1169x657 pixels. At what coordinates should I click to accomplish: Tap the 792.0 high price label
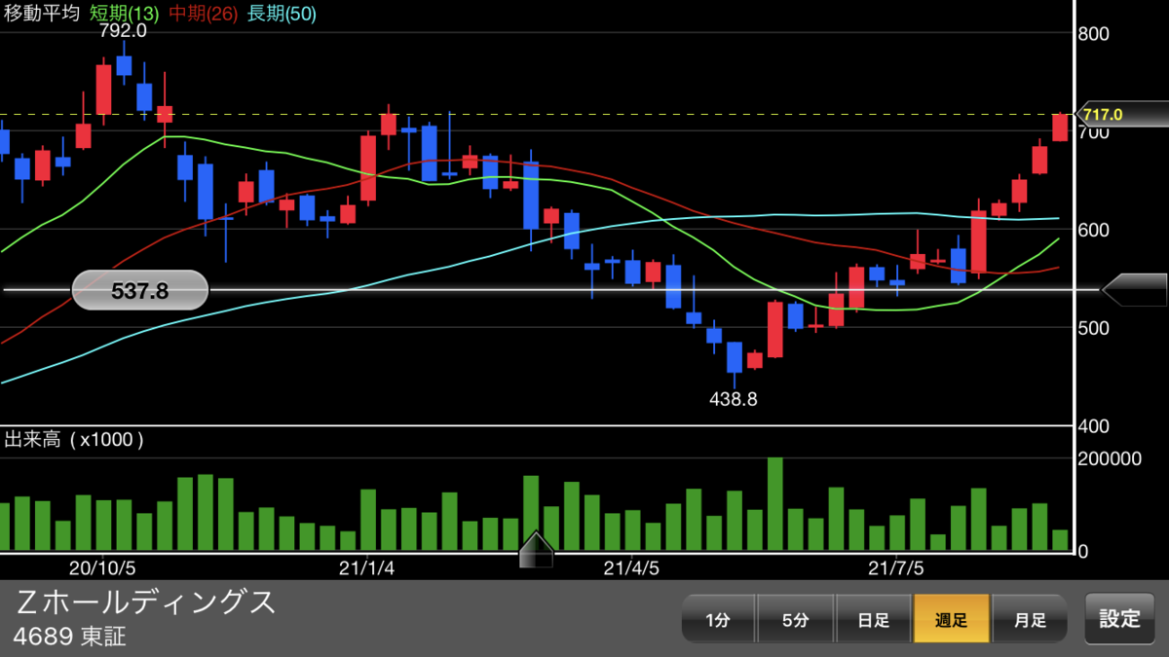pyautogui.click(x=123, y=31)
